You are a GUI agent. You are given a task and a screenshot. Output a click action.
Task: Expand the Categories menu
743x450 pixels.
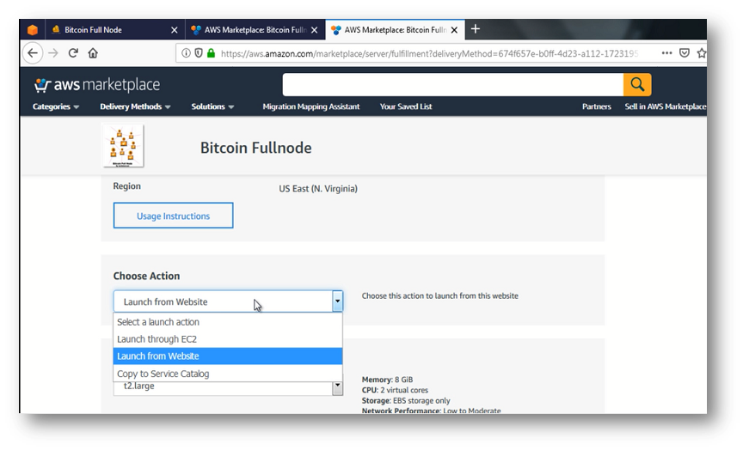(x=55, y=106)
